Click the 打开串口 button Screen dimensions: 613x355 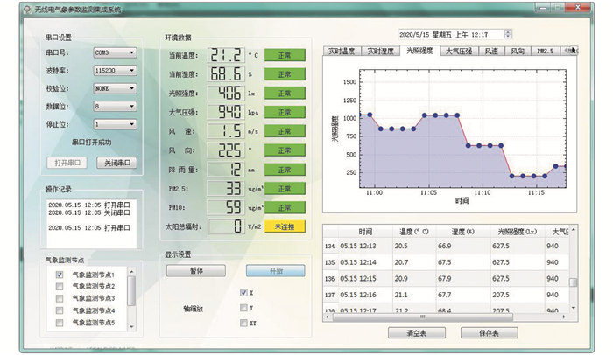pos(67,163)
